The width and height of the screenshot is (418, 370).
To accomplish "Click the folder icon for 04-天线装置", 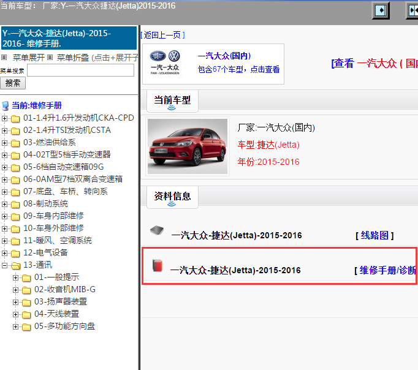I will 26,315.
